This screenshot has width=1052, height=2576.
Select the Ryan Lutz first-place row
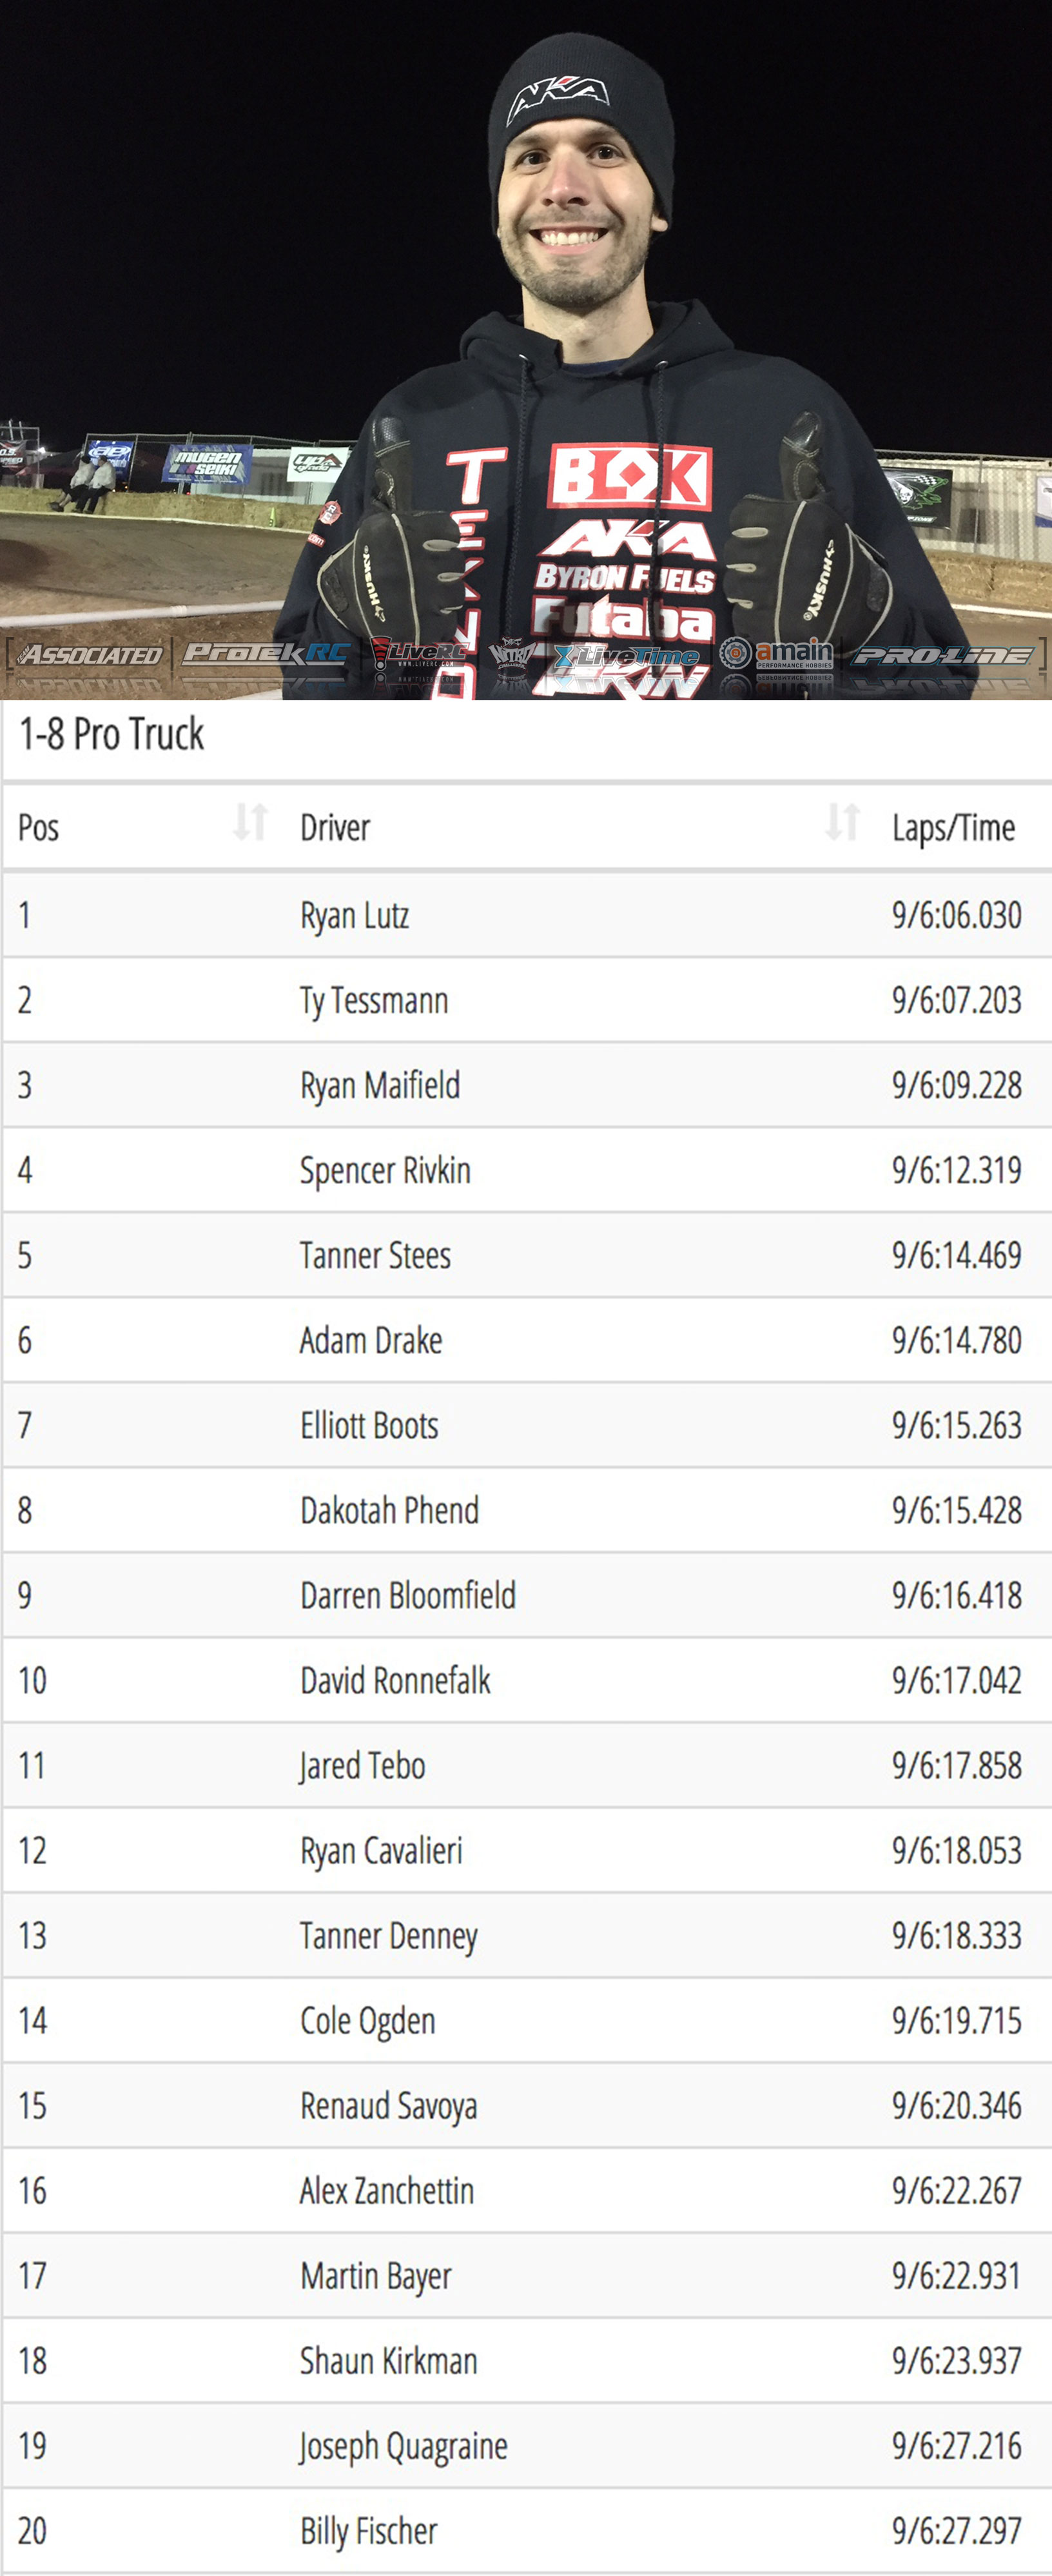click(x=526, y=915)
